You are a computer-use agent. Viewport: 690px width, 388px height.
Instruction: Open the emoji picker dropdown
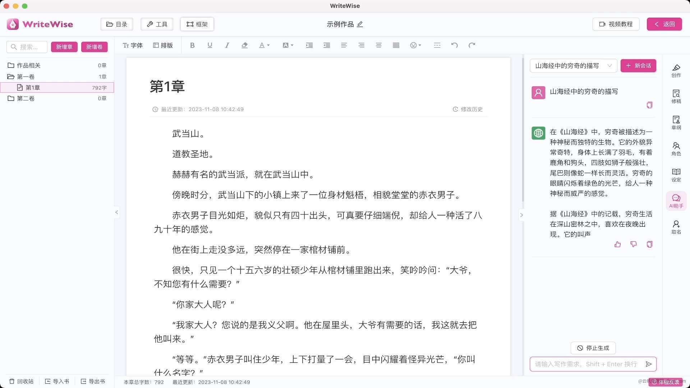pyautogui.click(x=415, y=45)
